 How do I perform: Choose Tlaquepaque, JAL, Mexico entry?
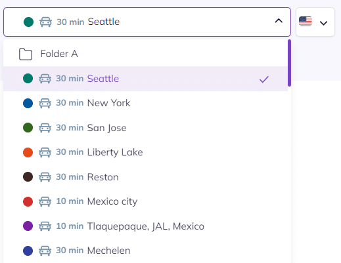tap(145, 226)
